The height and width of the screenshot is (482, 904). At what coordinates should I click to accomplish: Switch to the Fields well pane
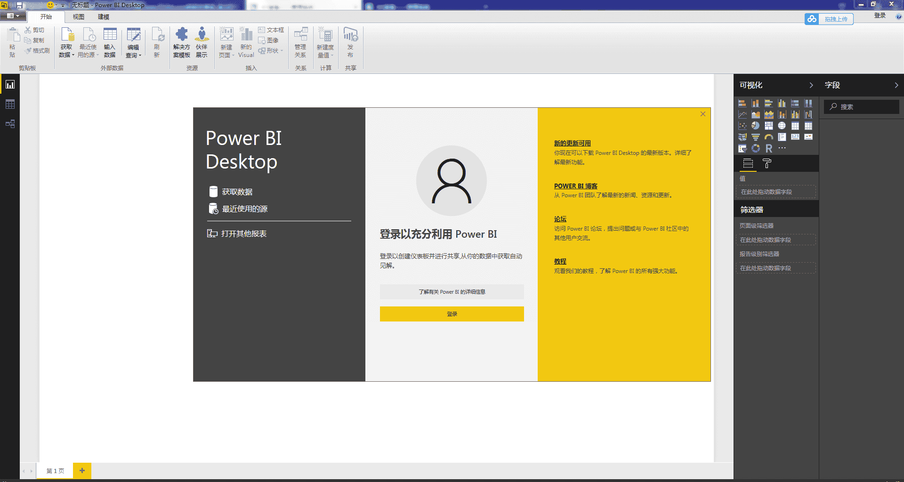(748, 164)
